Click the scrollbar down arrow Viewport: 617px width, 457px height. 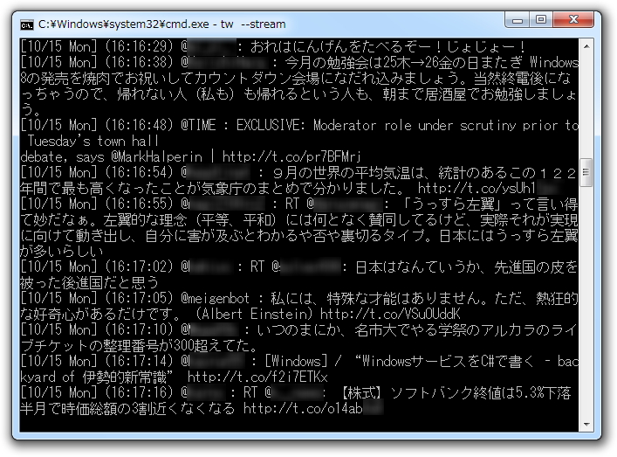click(586, 425)
